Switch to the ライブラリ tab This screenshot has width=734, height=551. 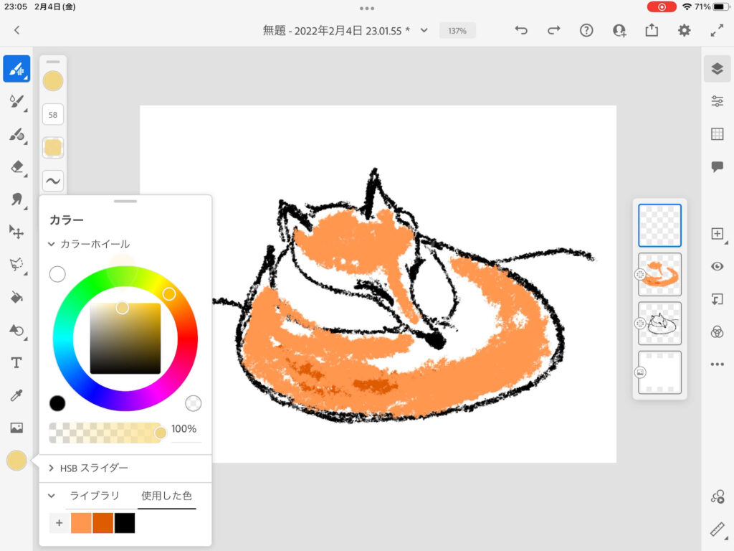click(x=94, y=496)
